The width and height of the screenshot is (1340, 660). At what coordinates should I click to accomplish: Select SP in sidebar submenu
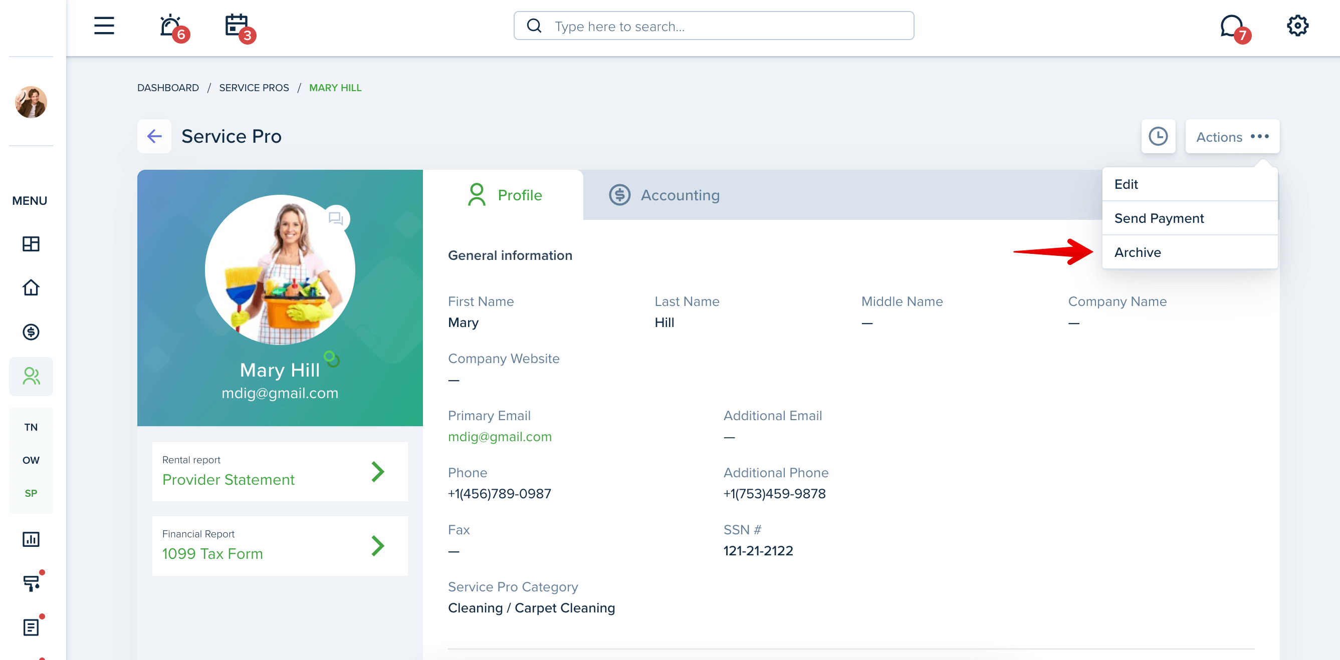31,493
